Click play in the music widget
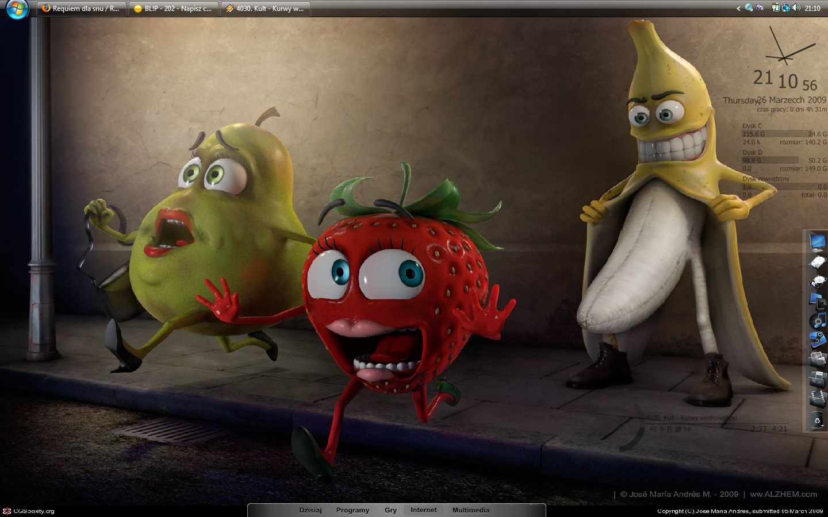828x517 pixels. point(662,429)
